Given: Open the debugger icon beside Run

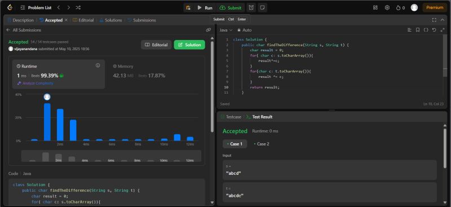Looking at the screenshot, I should (188, 8).
